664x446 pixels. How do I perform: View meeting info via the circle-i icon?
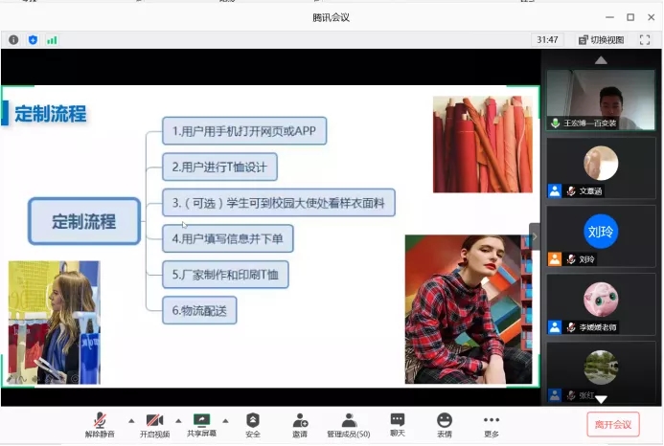13,40
